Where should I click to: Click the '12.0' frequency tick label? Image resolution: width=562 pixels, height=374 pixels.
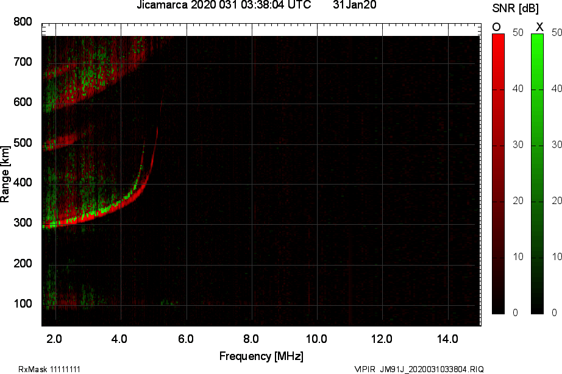click(x=382, y=339)
